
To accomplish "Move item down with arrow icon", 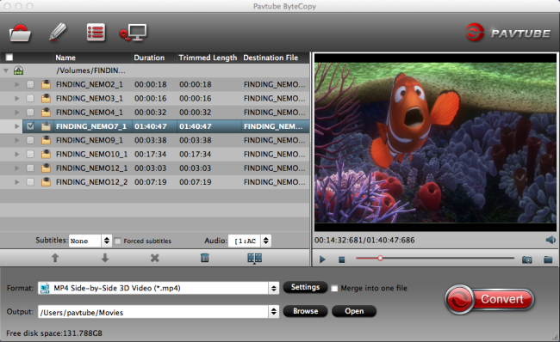I will pos(104,258).
